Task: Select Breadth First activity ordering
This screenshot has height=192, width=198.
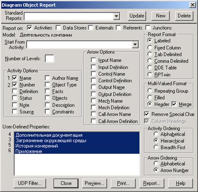Action: [156, 147]
